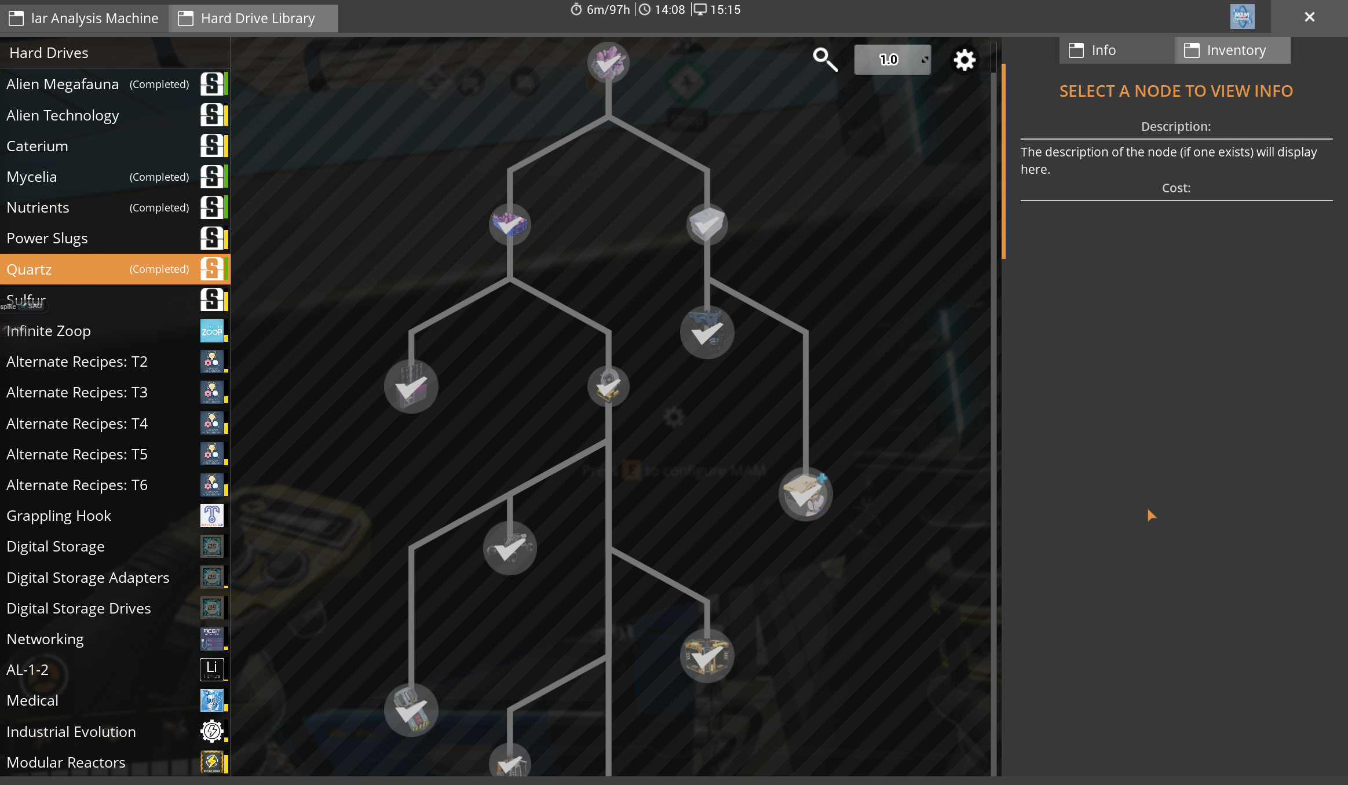This screenshot has height=785, width=1348.
Task: Open Alternate Recipes: T2 tree
Action: tap(115, 362)
